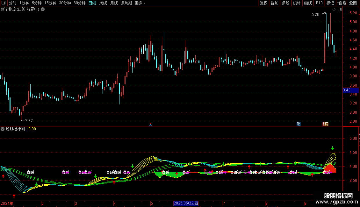Expand the 更多 periods menu
360x207 pixels.
point(140,3)
